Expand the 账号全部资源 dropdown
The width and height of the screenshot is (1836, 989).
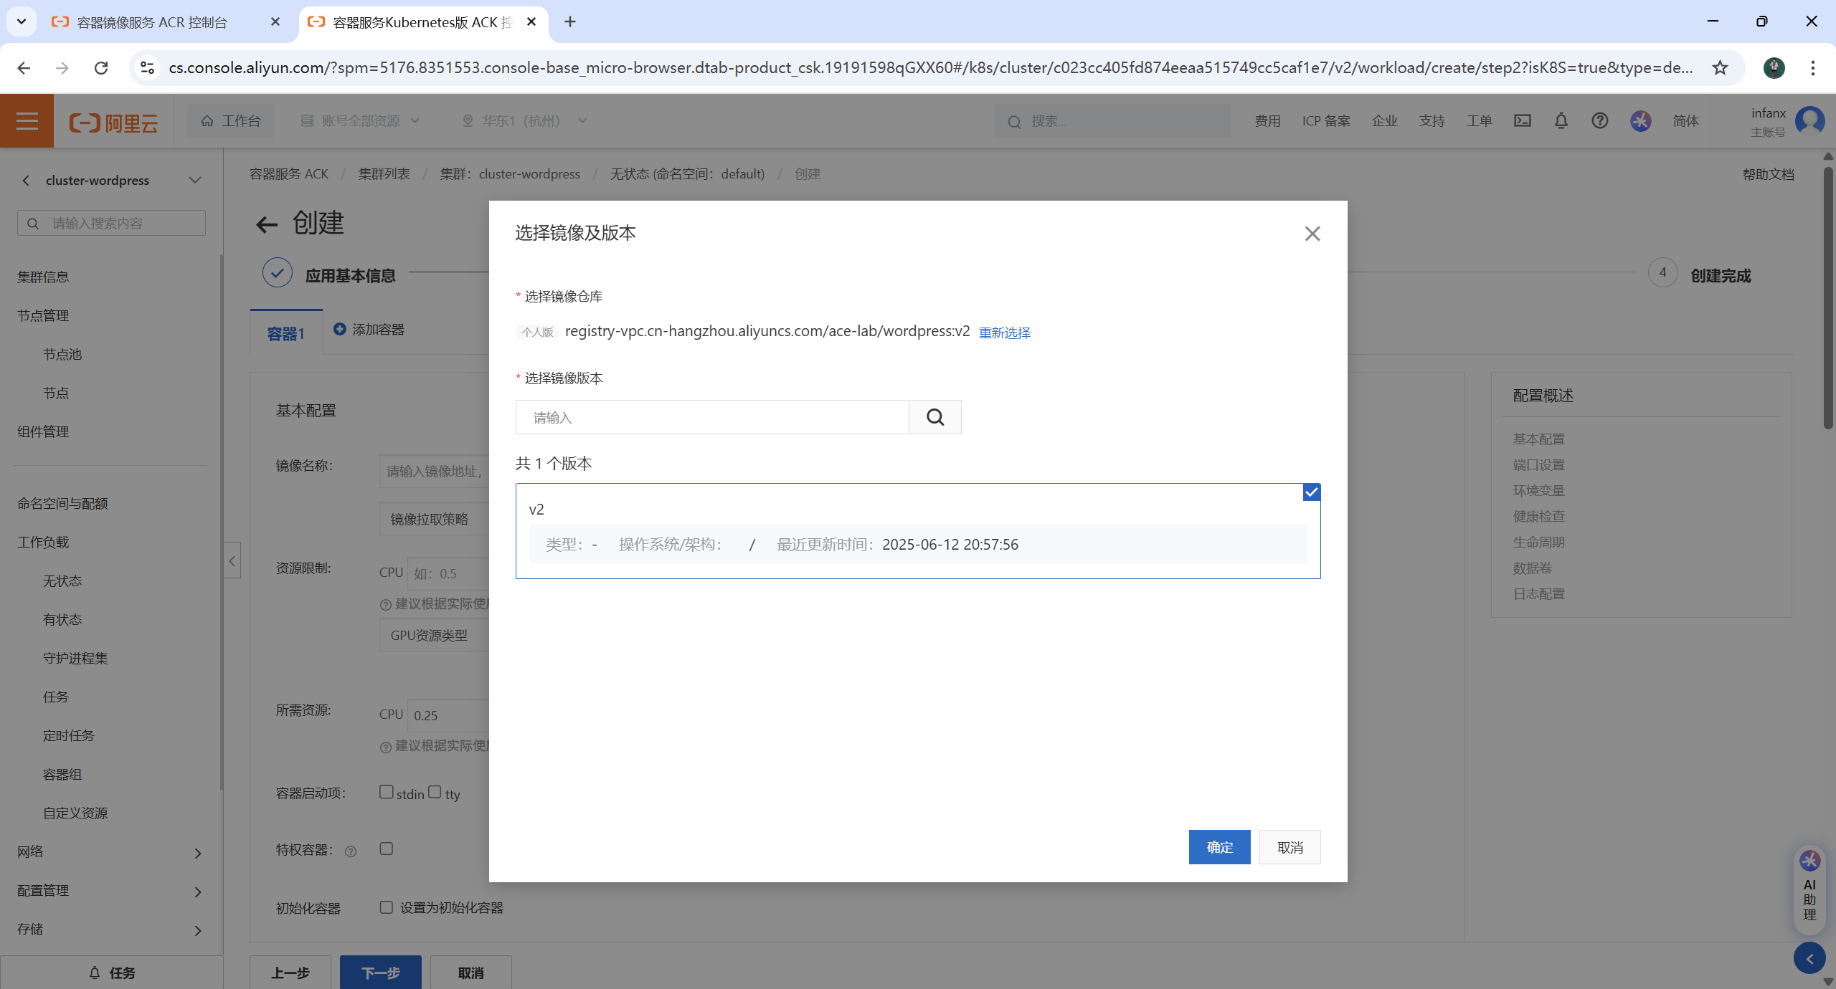359,121
